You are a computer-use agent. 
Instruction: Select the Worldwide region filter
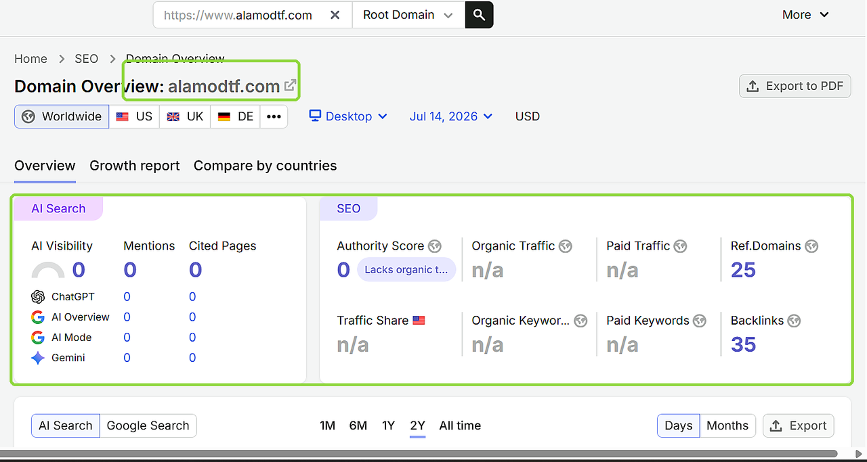pyautogui.click(x=62, y=116)
